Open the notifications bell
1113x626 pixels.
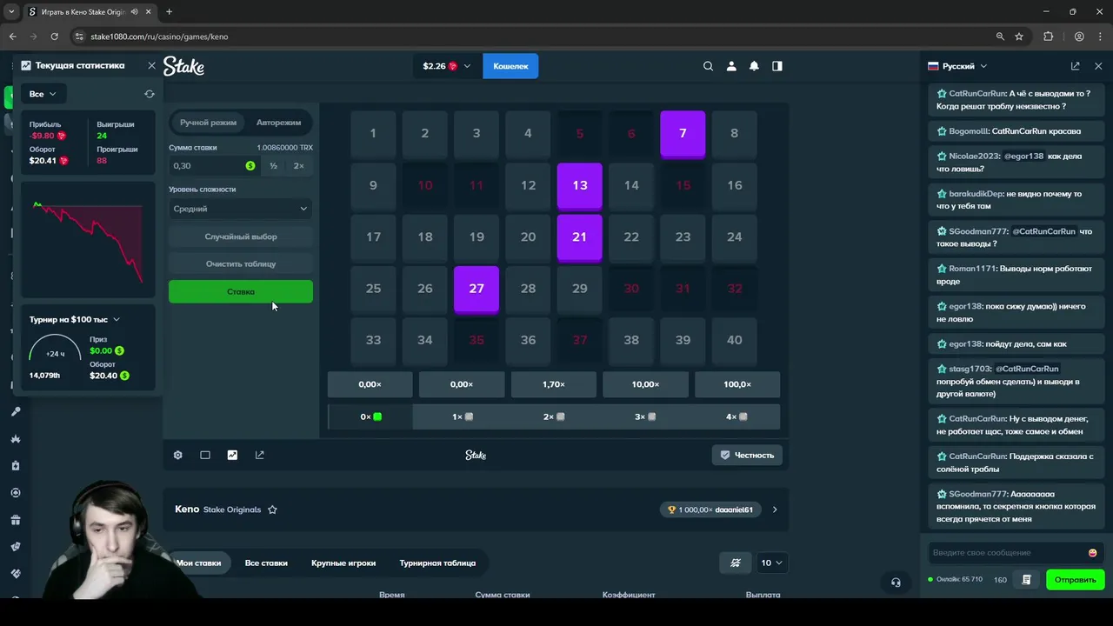click(754, 66)
